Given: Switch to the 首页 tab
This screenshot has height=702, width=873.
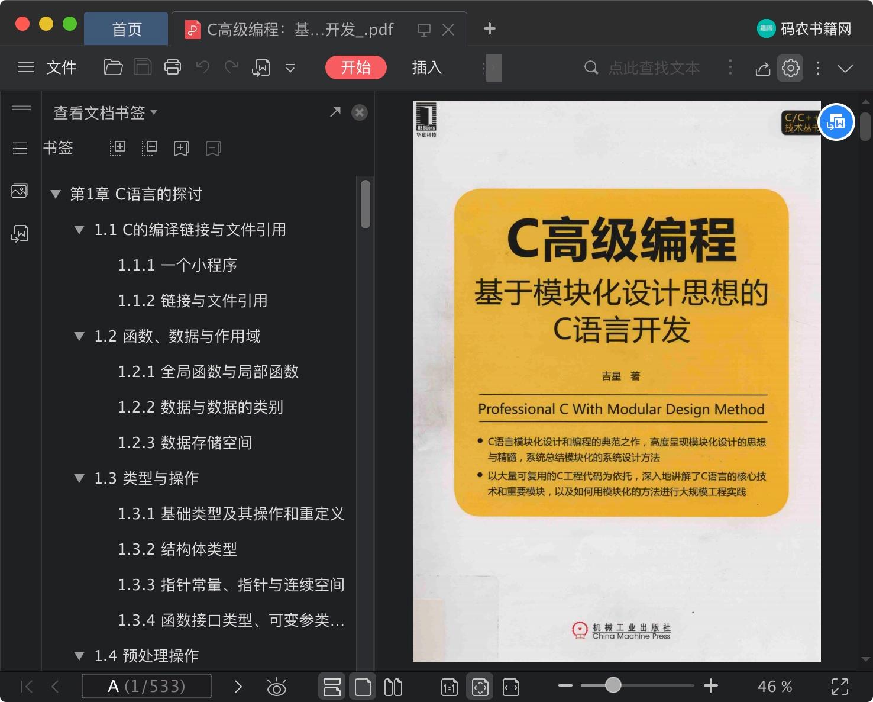Looking at the screenshot, I should coord(127,29).
